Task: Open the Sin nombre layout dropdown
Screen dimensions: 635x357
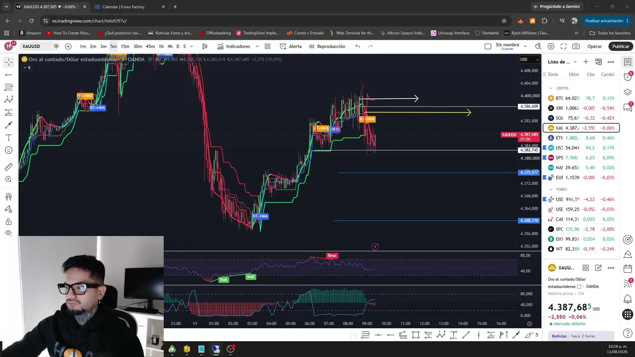Action: click(526, 46)
